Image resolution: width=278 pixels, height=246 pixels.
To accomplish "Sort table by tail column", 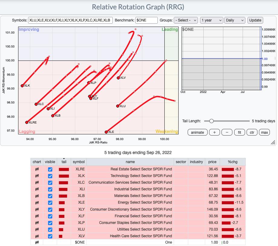I will pyautogui.click(x=64, y=162).
